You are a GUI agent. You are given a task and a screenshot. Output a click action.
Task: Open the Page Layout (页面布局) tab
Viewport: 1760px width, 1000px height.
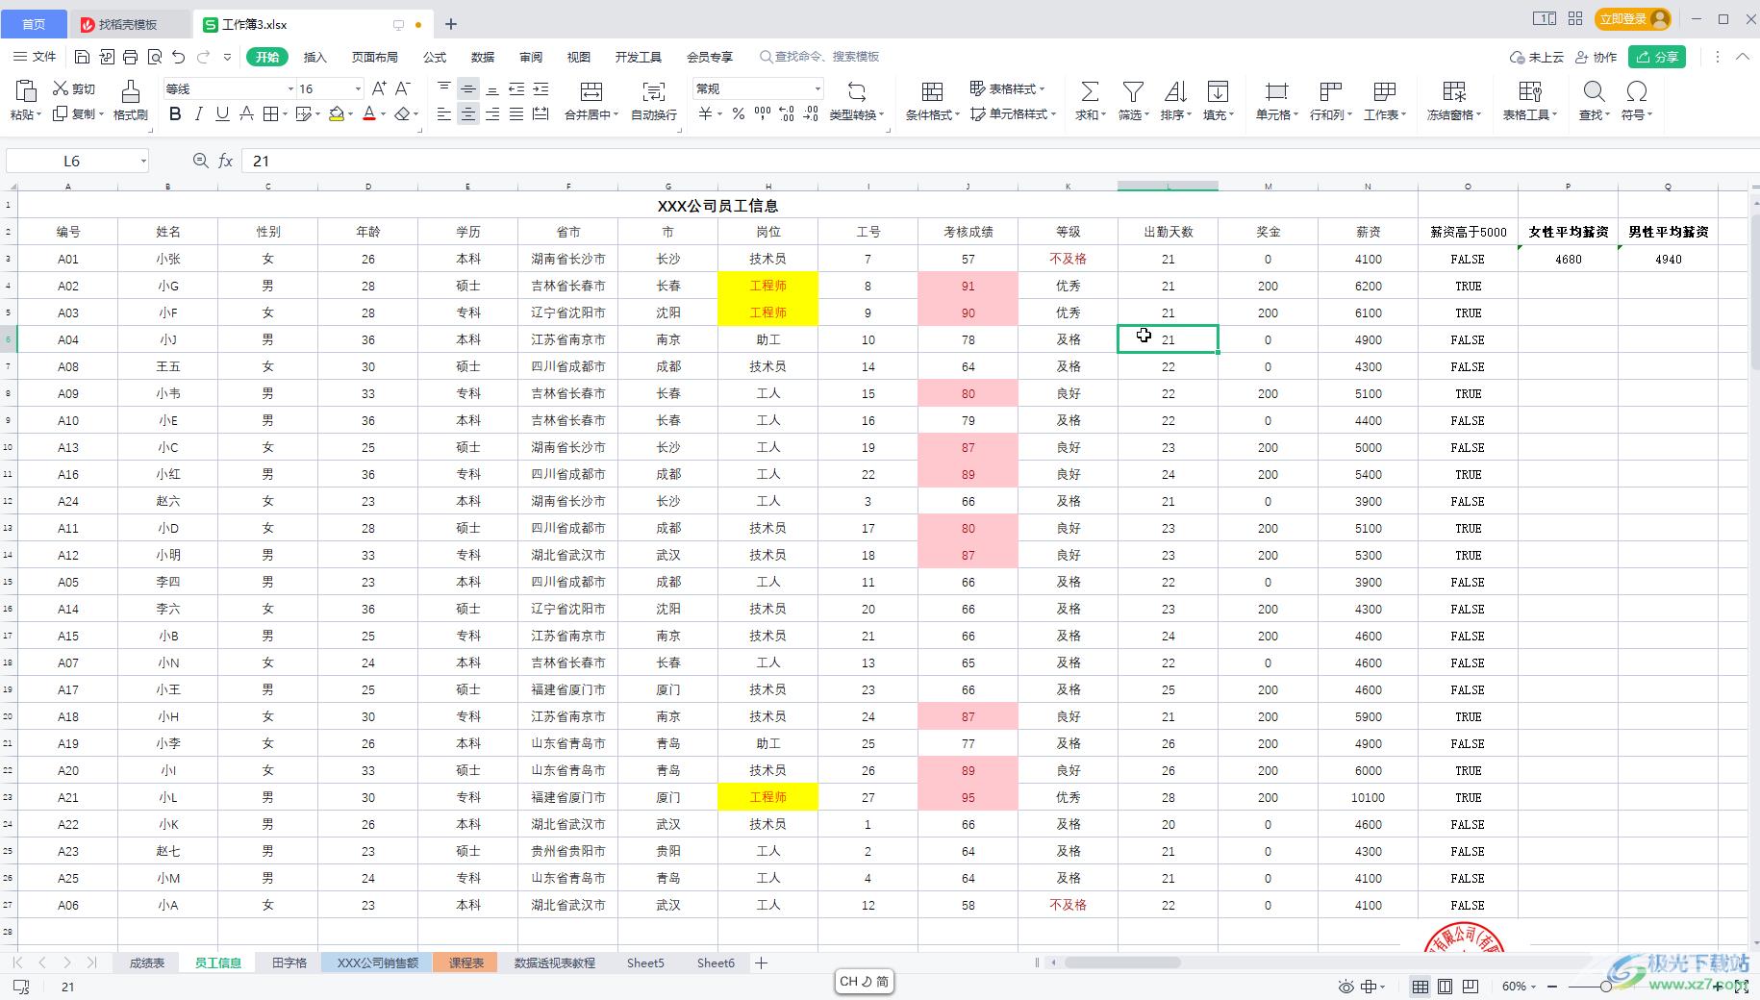[375, 57]
